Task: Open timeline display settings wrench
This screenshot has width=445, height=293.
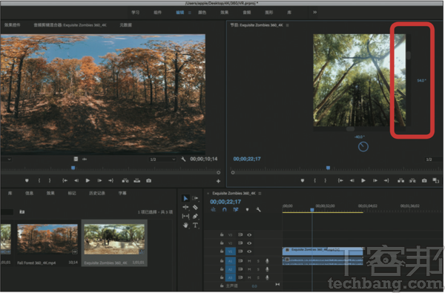Action: click(258, 210)
